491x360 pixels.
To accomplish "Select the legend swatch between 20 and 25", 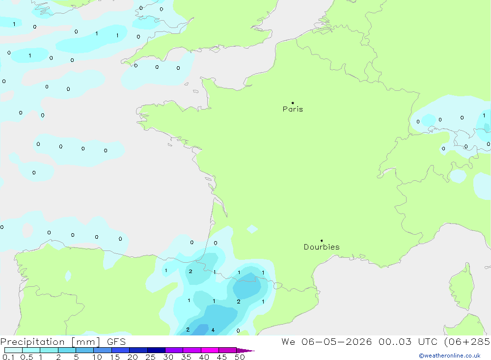I will pos(138,350).
